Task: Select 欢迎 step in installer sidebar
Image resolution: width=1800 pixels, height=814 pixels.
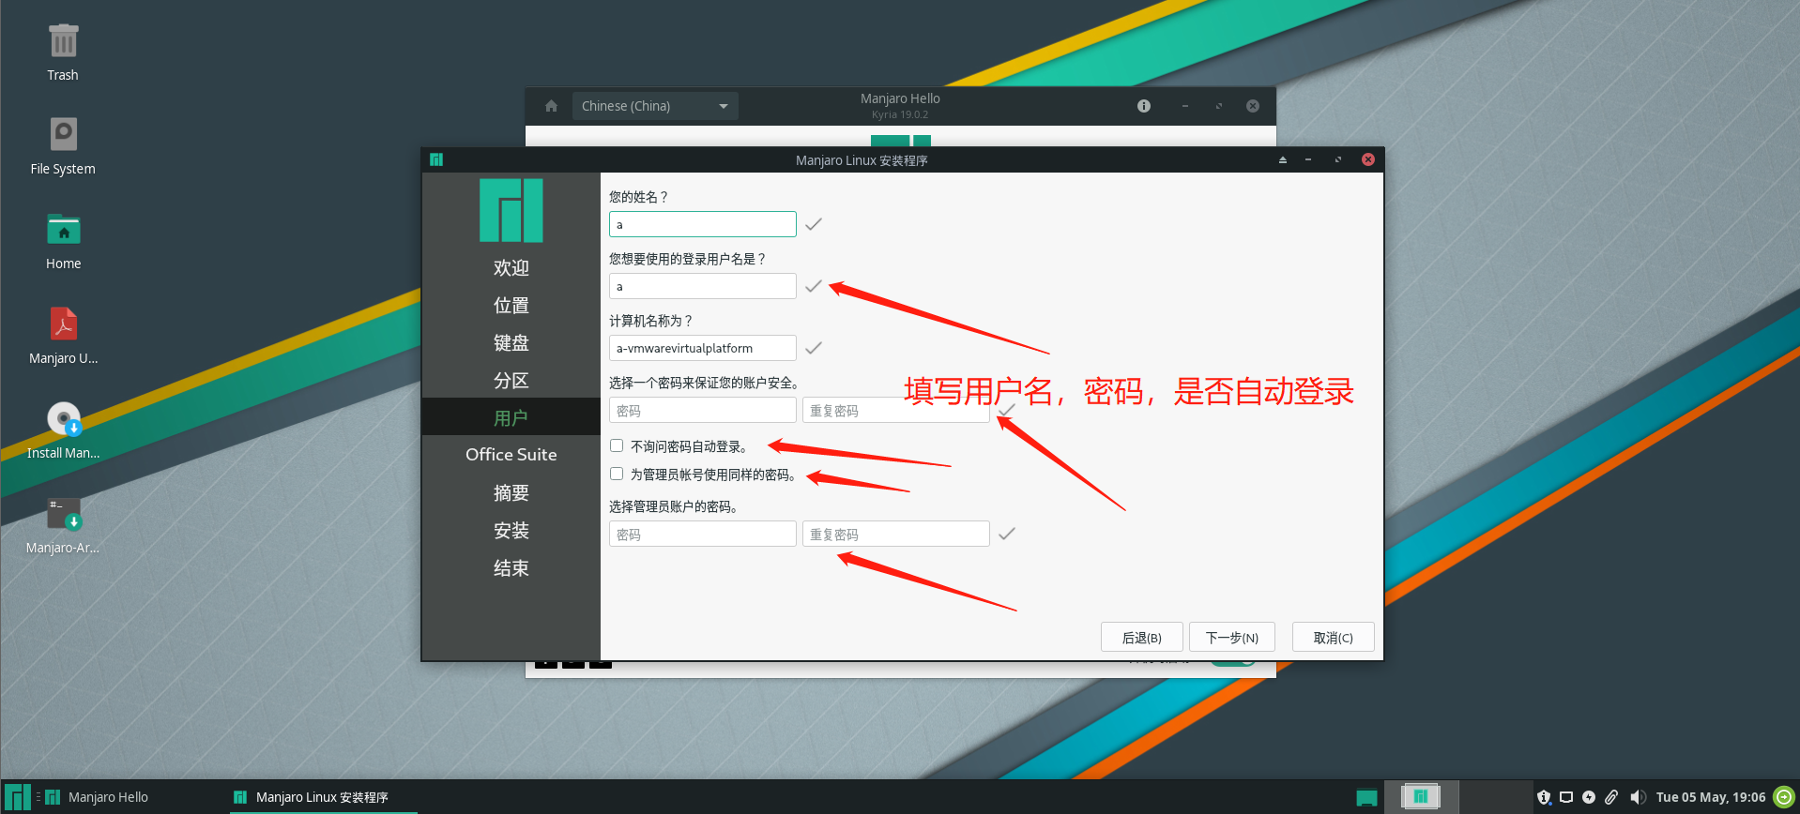Action: click(x=511, y=267)
